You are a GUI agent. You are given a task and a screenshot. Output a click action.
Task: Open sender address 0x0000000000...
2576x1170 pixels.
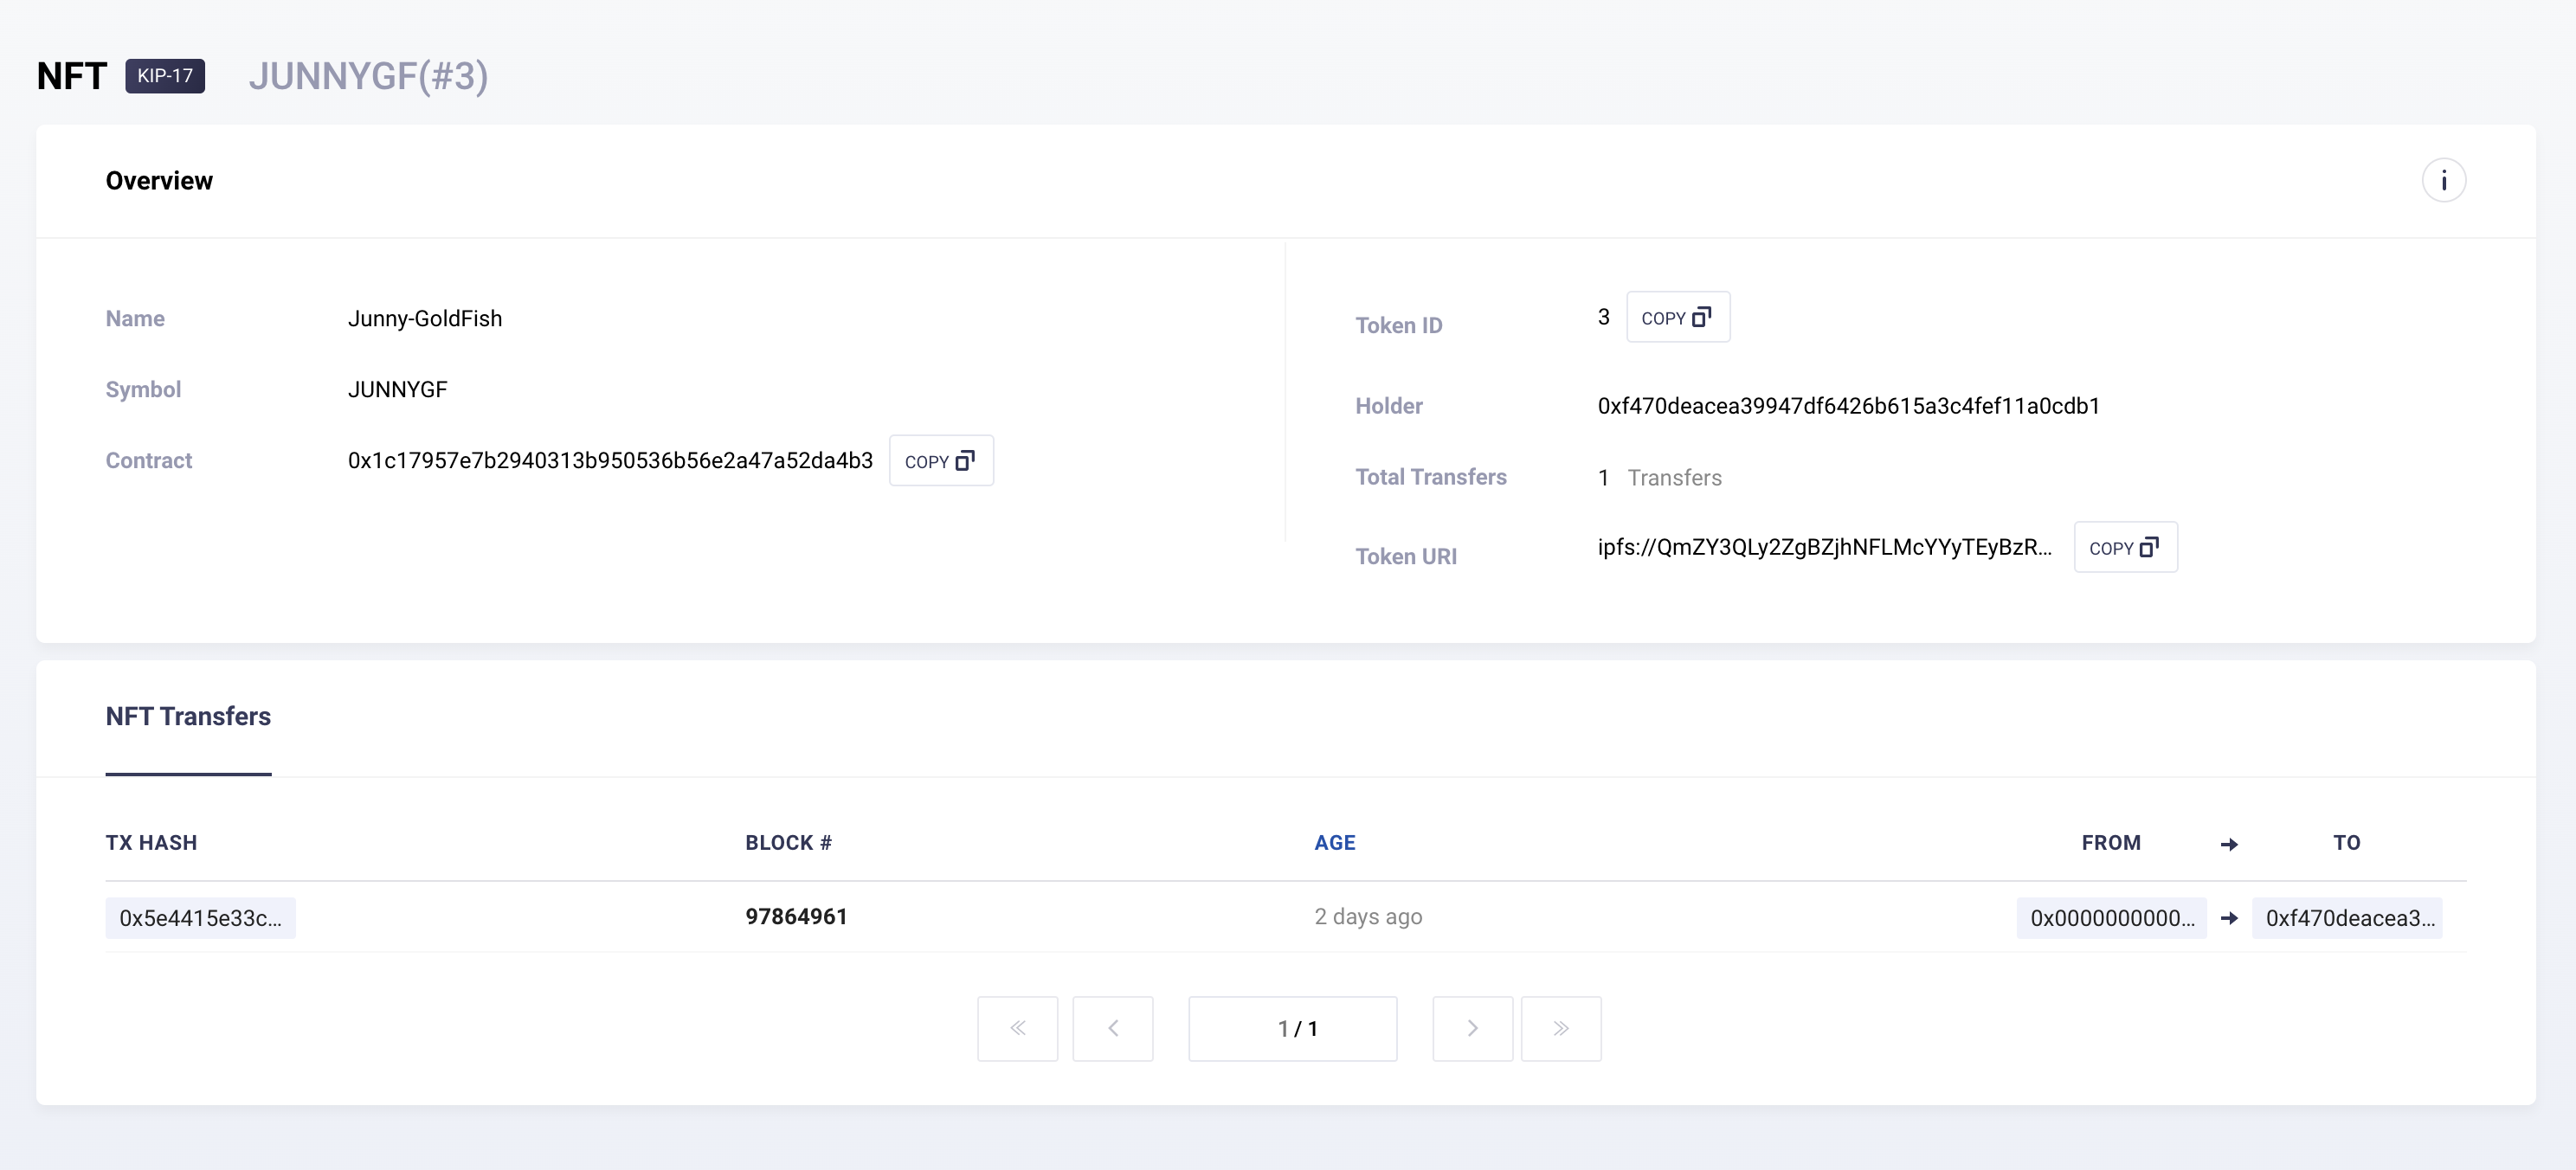click(2111, 918)
